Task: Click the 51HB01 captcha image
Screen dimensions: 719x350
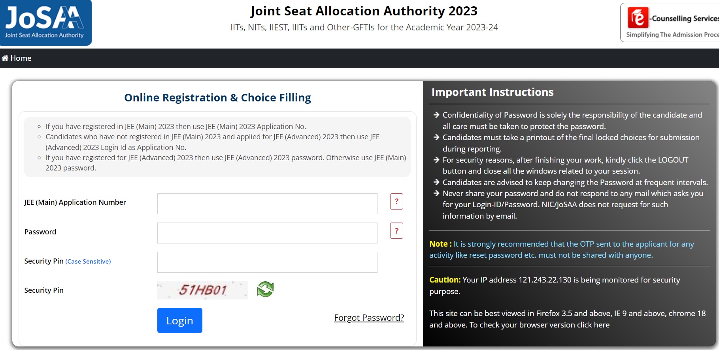Action: point(202,290)
